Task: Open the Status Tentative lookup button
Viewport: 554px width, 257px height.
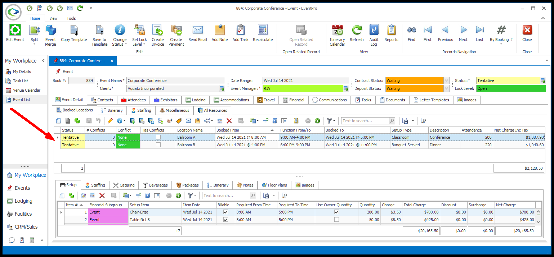Action: pyautogui.click(x=543, y=81)
